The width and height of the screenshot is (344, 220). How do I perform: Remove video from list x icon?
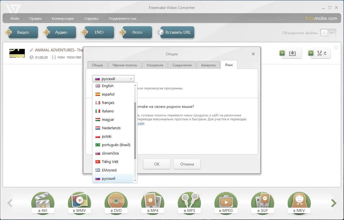tap(336, 47)
